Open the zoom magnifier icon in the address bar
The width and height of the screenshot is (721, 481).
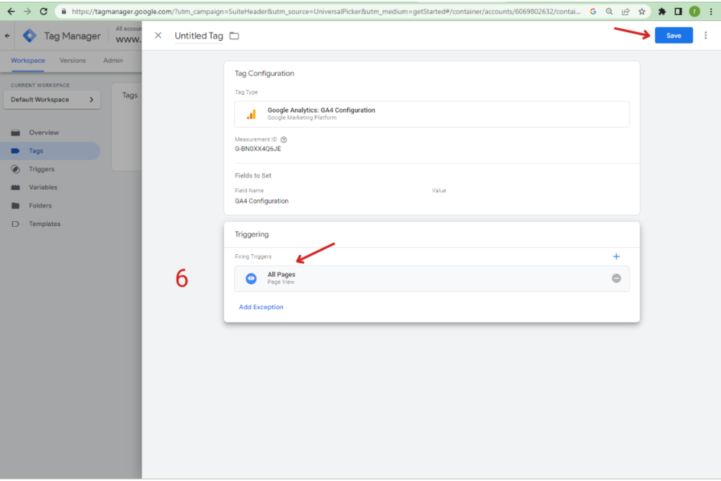point(609,11)
